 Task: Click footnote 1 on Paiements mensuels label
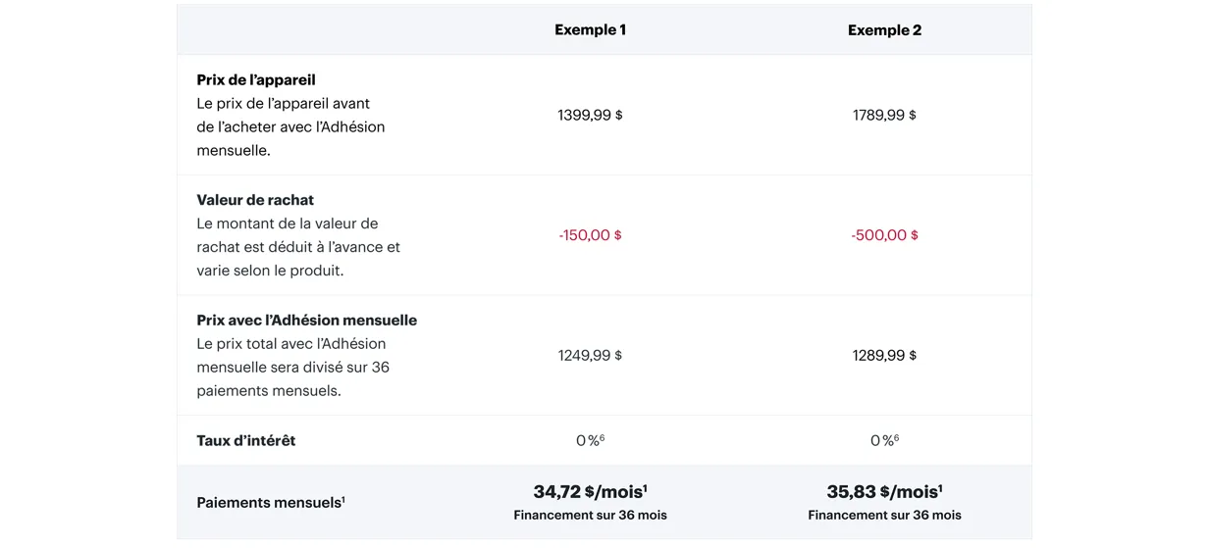tap(342, 499)
